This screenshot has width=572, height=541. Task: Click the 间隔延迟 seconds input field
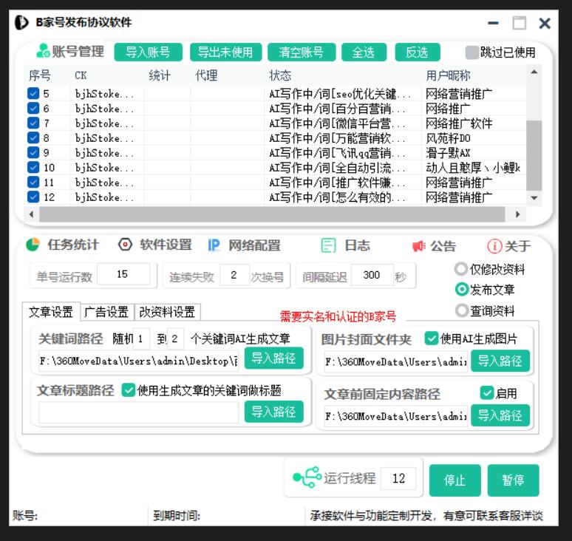pyautogui.click(x=372, y=275)
